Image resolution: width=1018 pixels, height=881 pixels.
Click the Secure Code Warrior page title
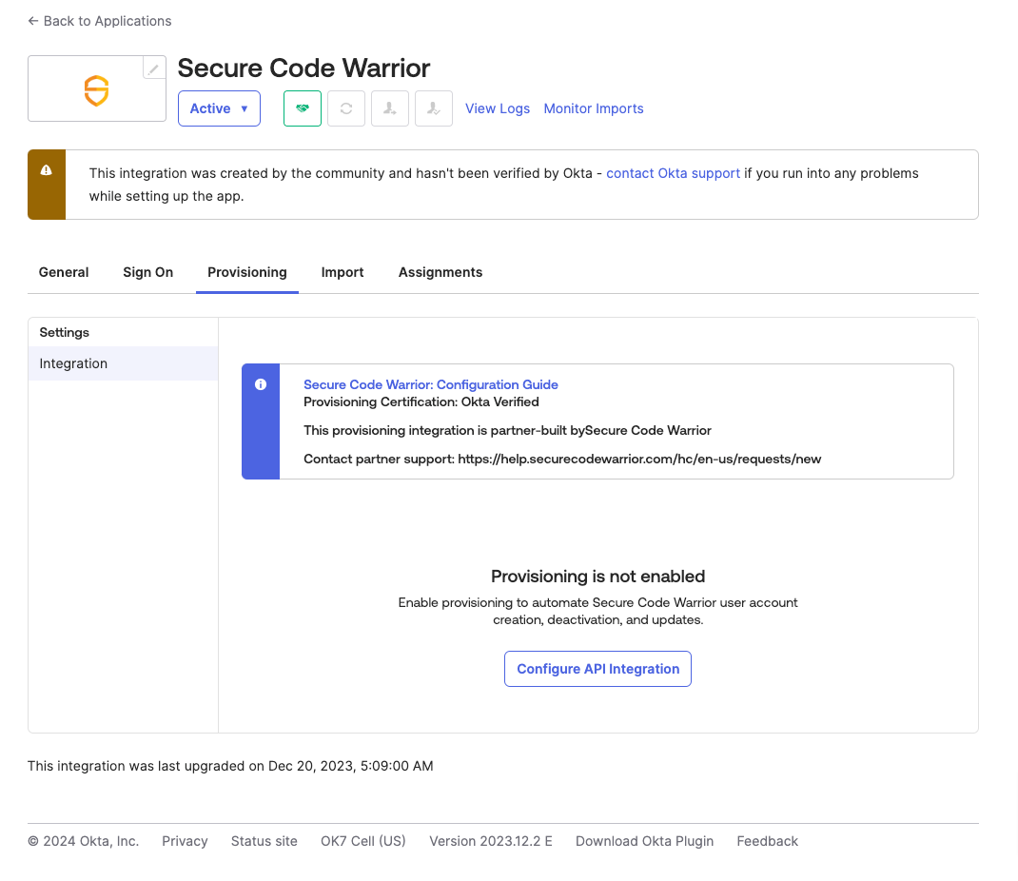[303, 68]
